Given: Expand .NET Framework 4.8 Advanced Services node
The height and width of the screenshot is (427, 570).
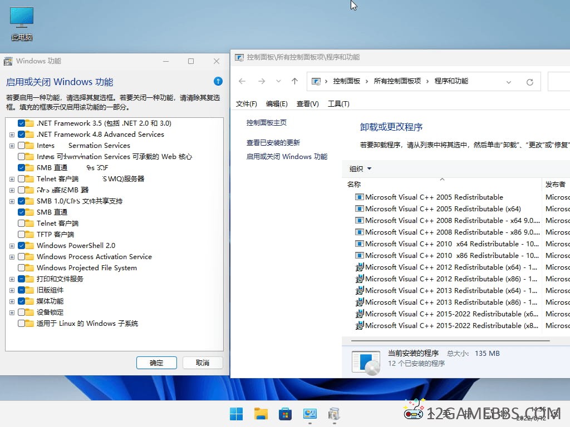Looking at the screenshot, I should pyautogui.click(x=12, y=135).
